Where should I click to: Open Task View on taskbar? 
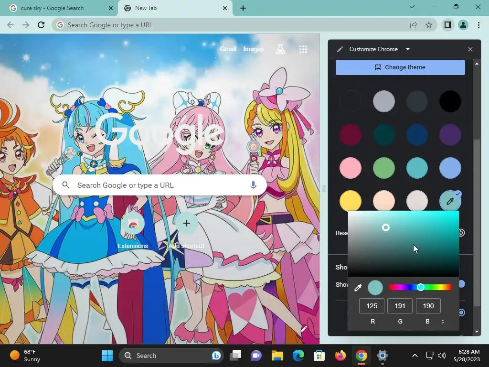(x=235, y=356)
